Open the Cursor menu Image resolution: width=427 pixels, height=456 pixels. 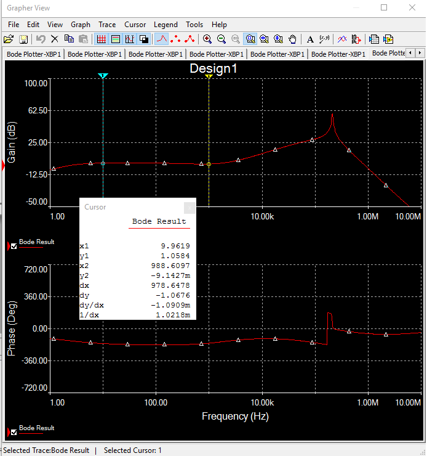[135, 25]
